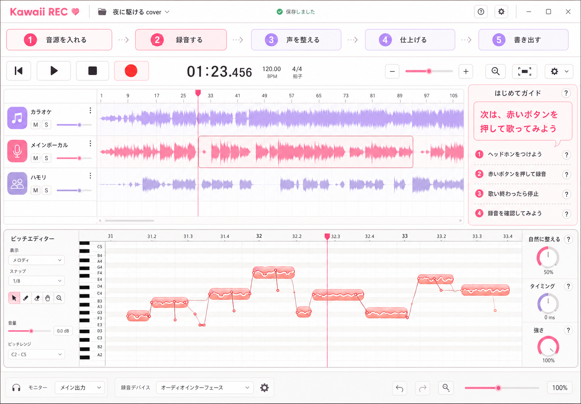
Task: Click the 音量 volume slider handle
Action: pos(31,331)
